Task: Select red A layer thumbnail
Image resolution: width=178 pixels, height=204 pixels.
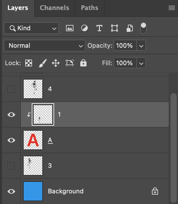Action: (x=33, y=140)
